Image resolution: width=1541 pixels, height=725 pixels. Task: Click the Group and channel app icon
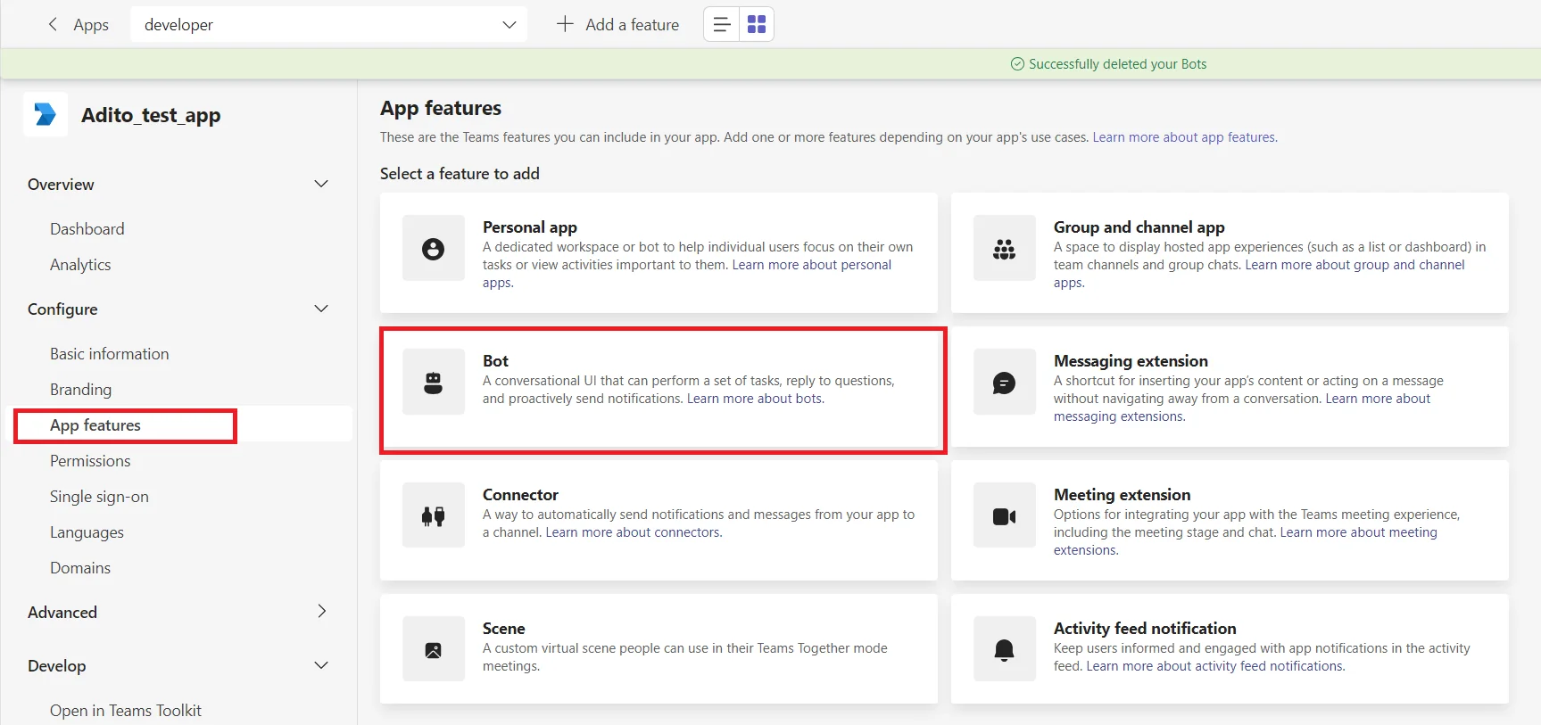pyautogui.click(x=1005, y=249)
